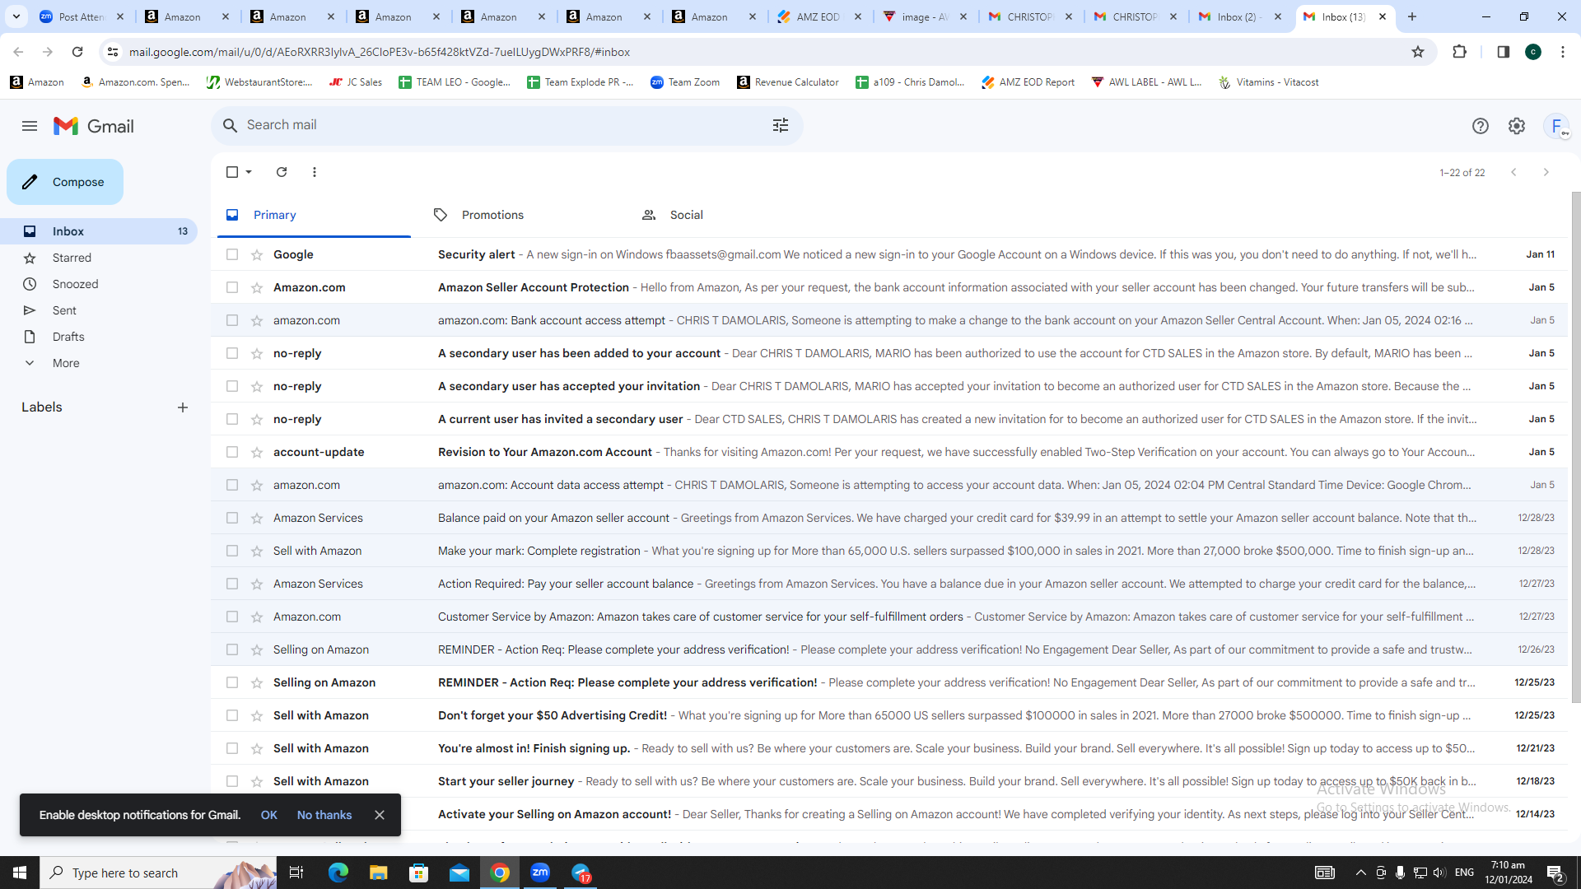1581x889 pixels.
Task: Open the select-all dropdown arrow
Action: click(x=249, y=172)
